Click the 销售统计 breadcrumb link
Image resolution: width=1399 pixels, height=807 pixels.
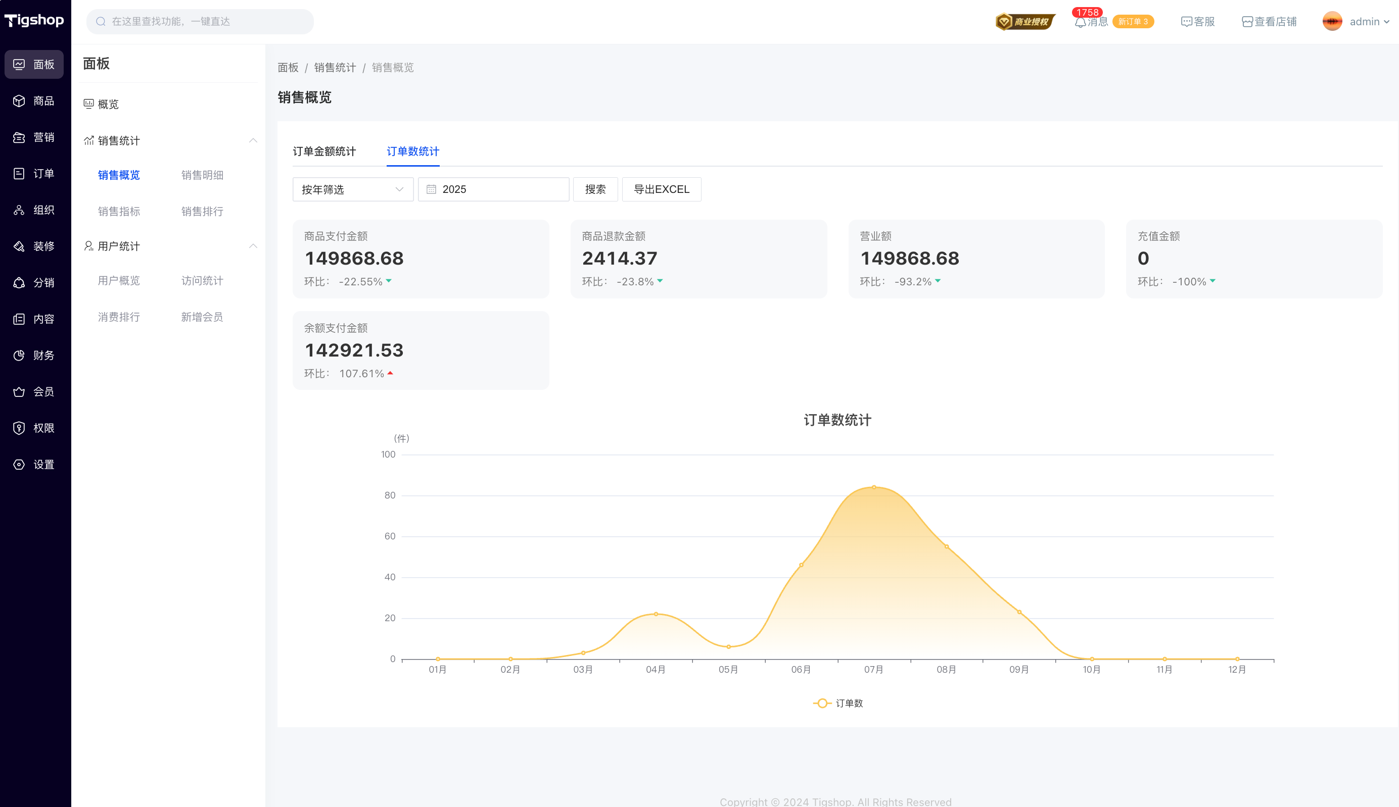pyautogui.click(x=335, y=68)
